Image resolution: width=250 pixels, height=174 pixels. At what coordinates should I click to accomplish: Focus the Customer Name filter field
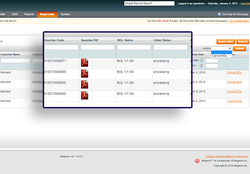click(15, 61)
